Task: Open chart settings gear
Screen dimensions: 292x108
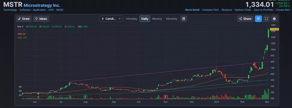Action: 274,19
